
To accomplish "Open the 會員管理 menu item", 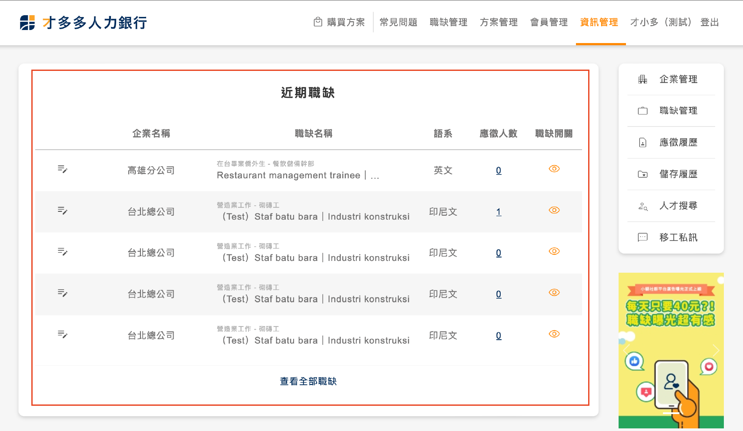I will pos(549,22).
